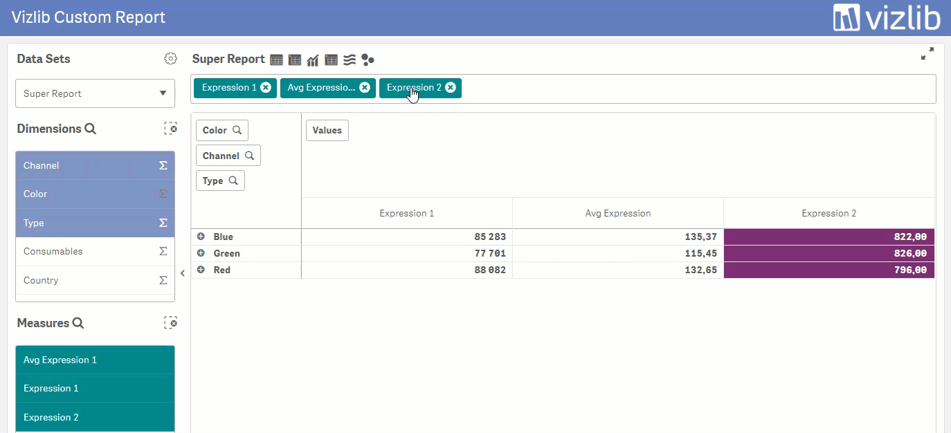Choose the wavy lines chart icon
The height and width of the screenshot is (433, 951).
tap(350, 60)
